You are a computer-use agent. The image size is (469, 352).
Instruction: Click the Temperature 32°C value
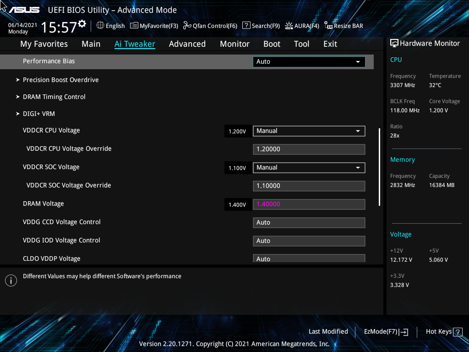coord(435,85)
